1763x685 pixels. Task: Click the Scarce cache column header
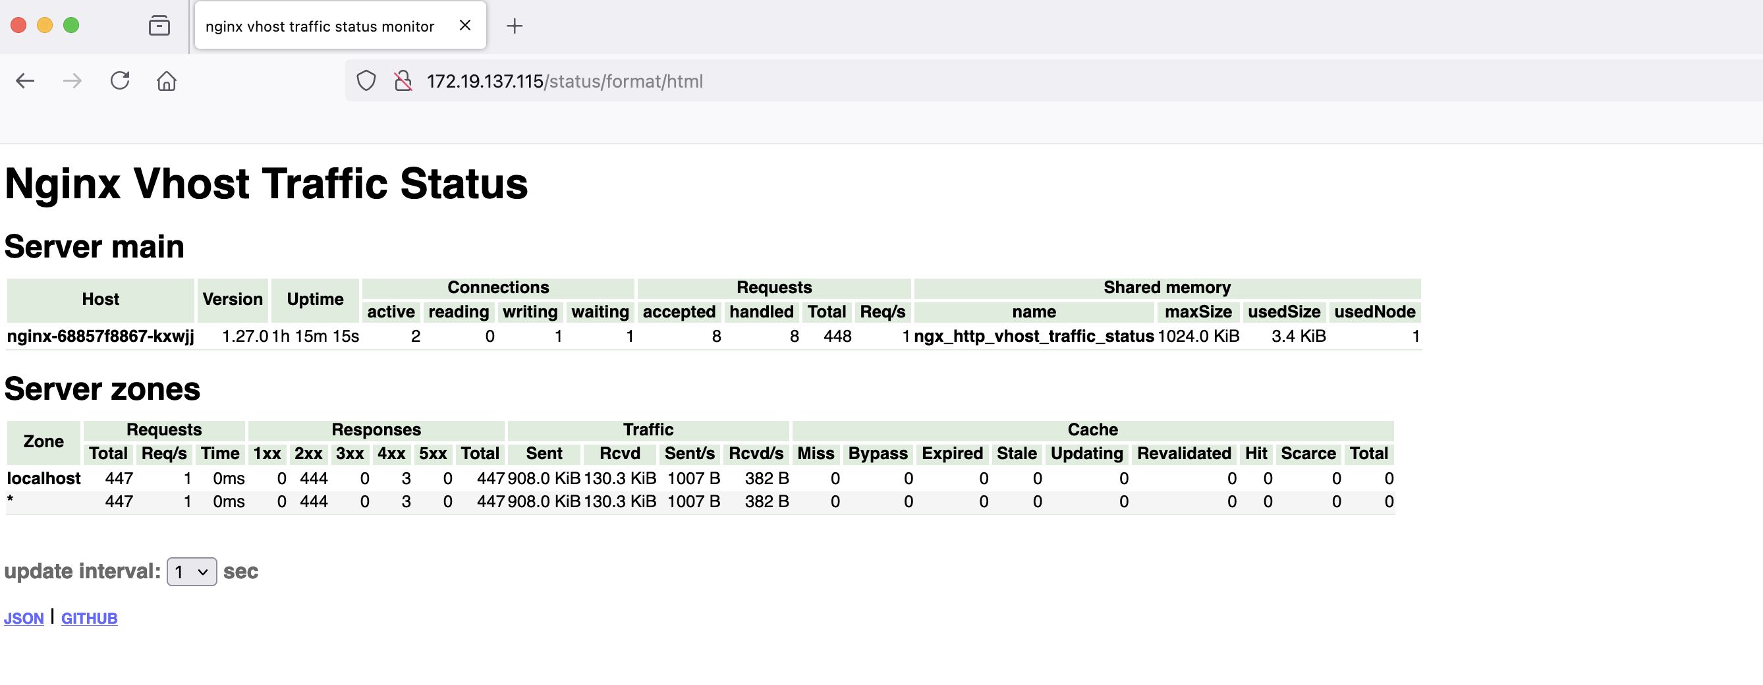click(1308, 454)
